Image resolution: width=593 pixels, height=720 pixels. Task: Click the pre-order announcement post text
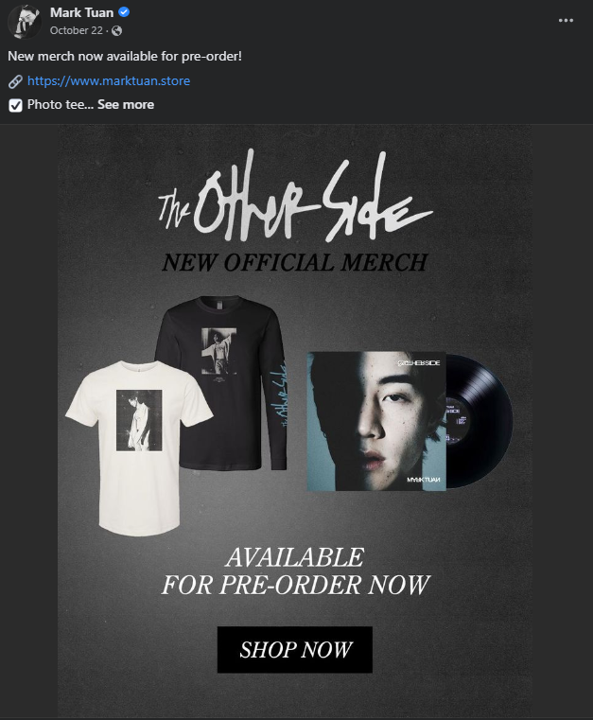(125, 57)
